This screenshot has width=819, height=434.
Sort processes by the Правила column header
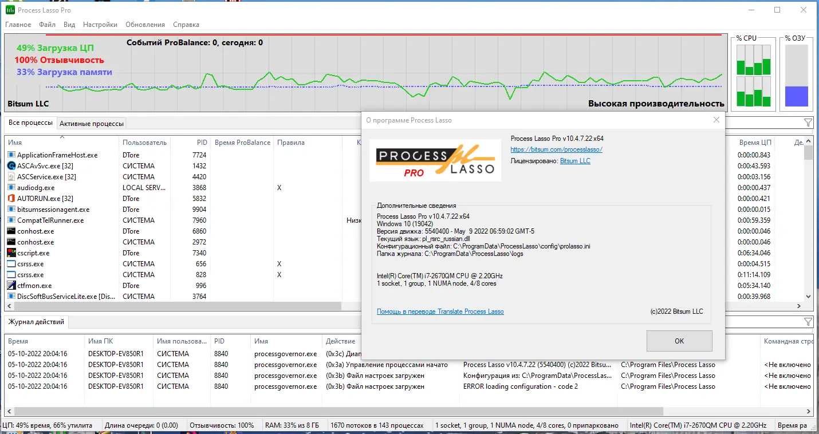tap(308, 142)
